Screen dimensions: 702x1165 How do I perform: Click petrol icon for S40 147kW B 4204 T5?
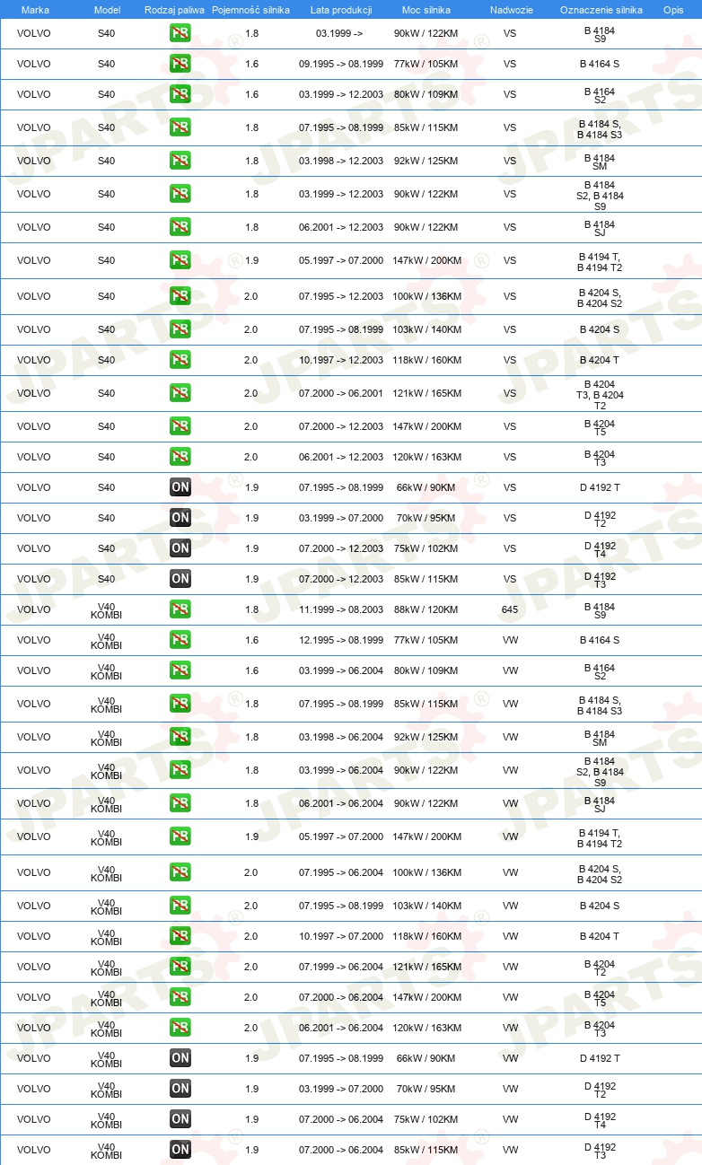(180, 426)
